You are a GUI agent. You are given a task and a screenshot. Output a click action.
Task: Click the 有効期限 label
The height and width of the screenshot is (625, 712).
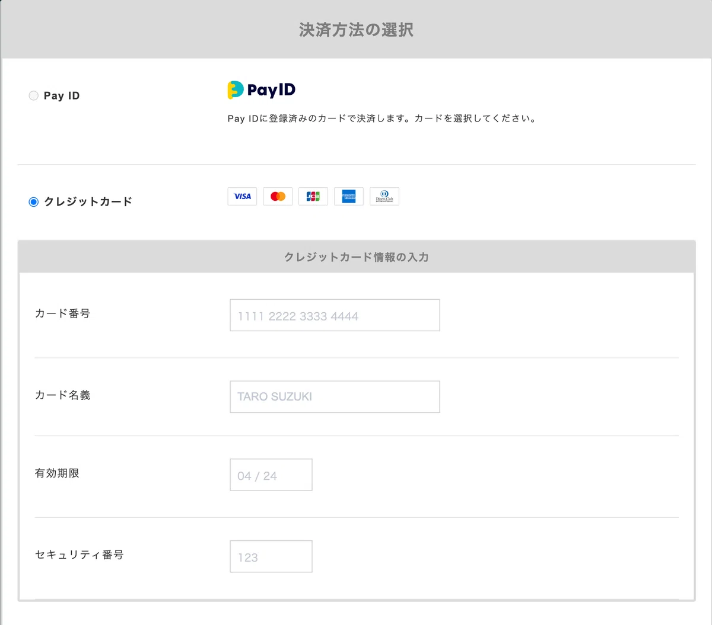click(x=57, y=473)
